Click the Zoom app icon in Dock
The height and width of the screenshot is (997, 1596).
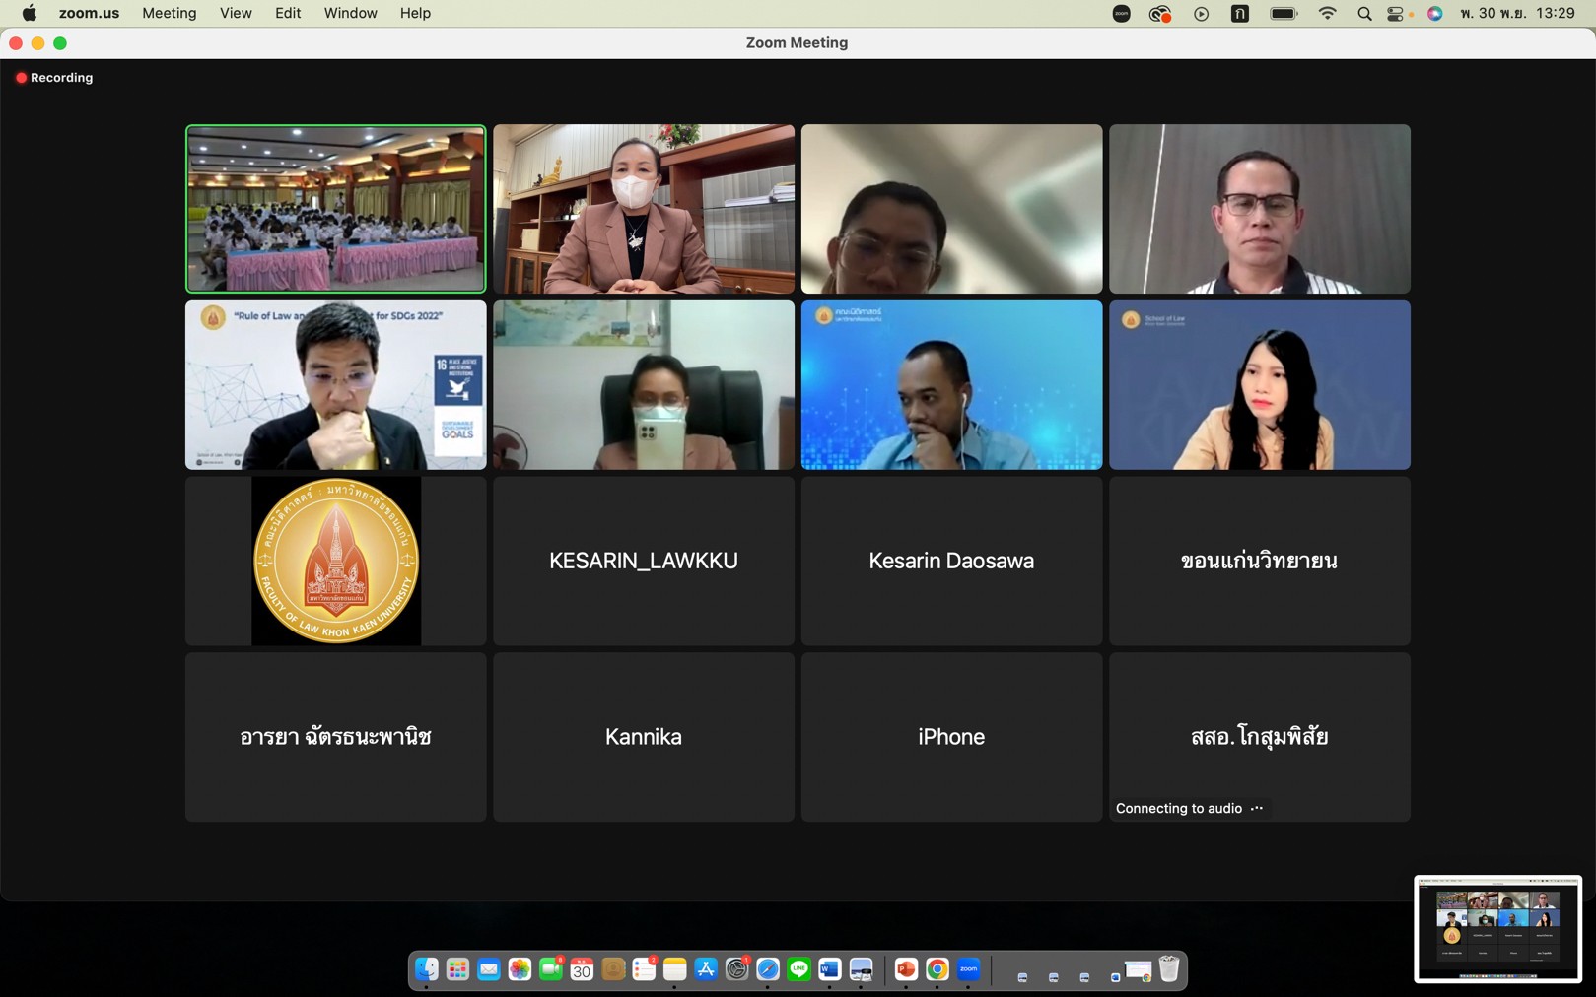pyautogui.click(x=969, y=970)
